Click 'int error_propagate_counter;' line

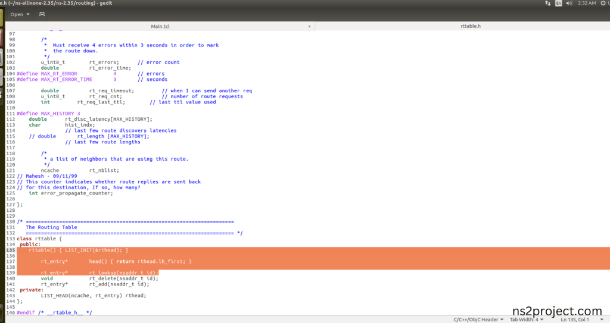pyautogui.click(x=71, y=193)
